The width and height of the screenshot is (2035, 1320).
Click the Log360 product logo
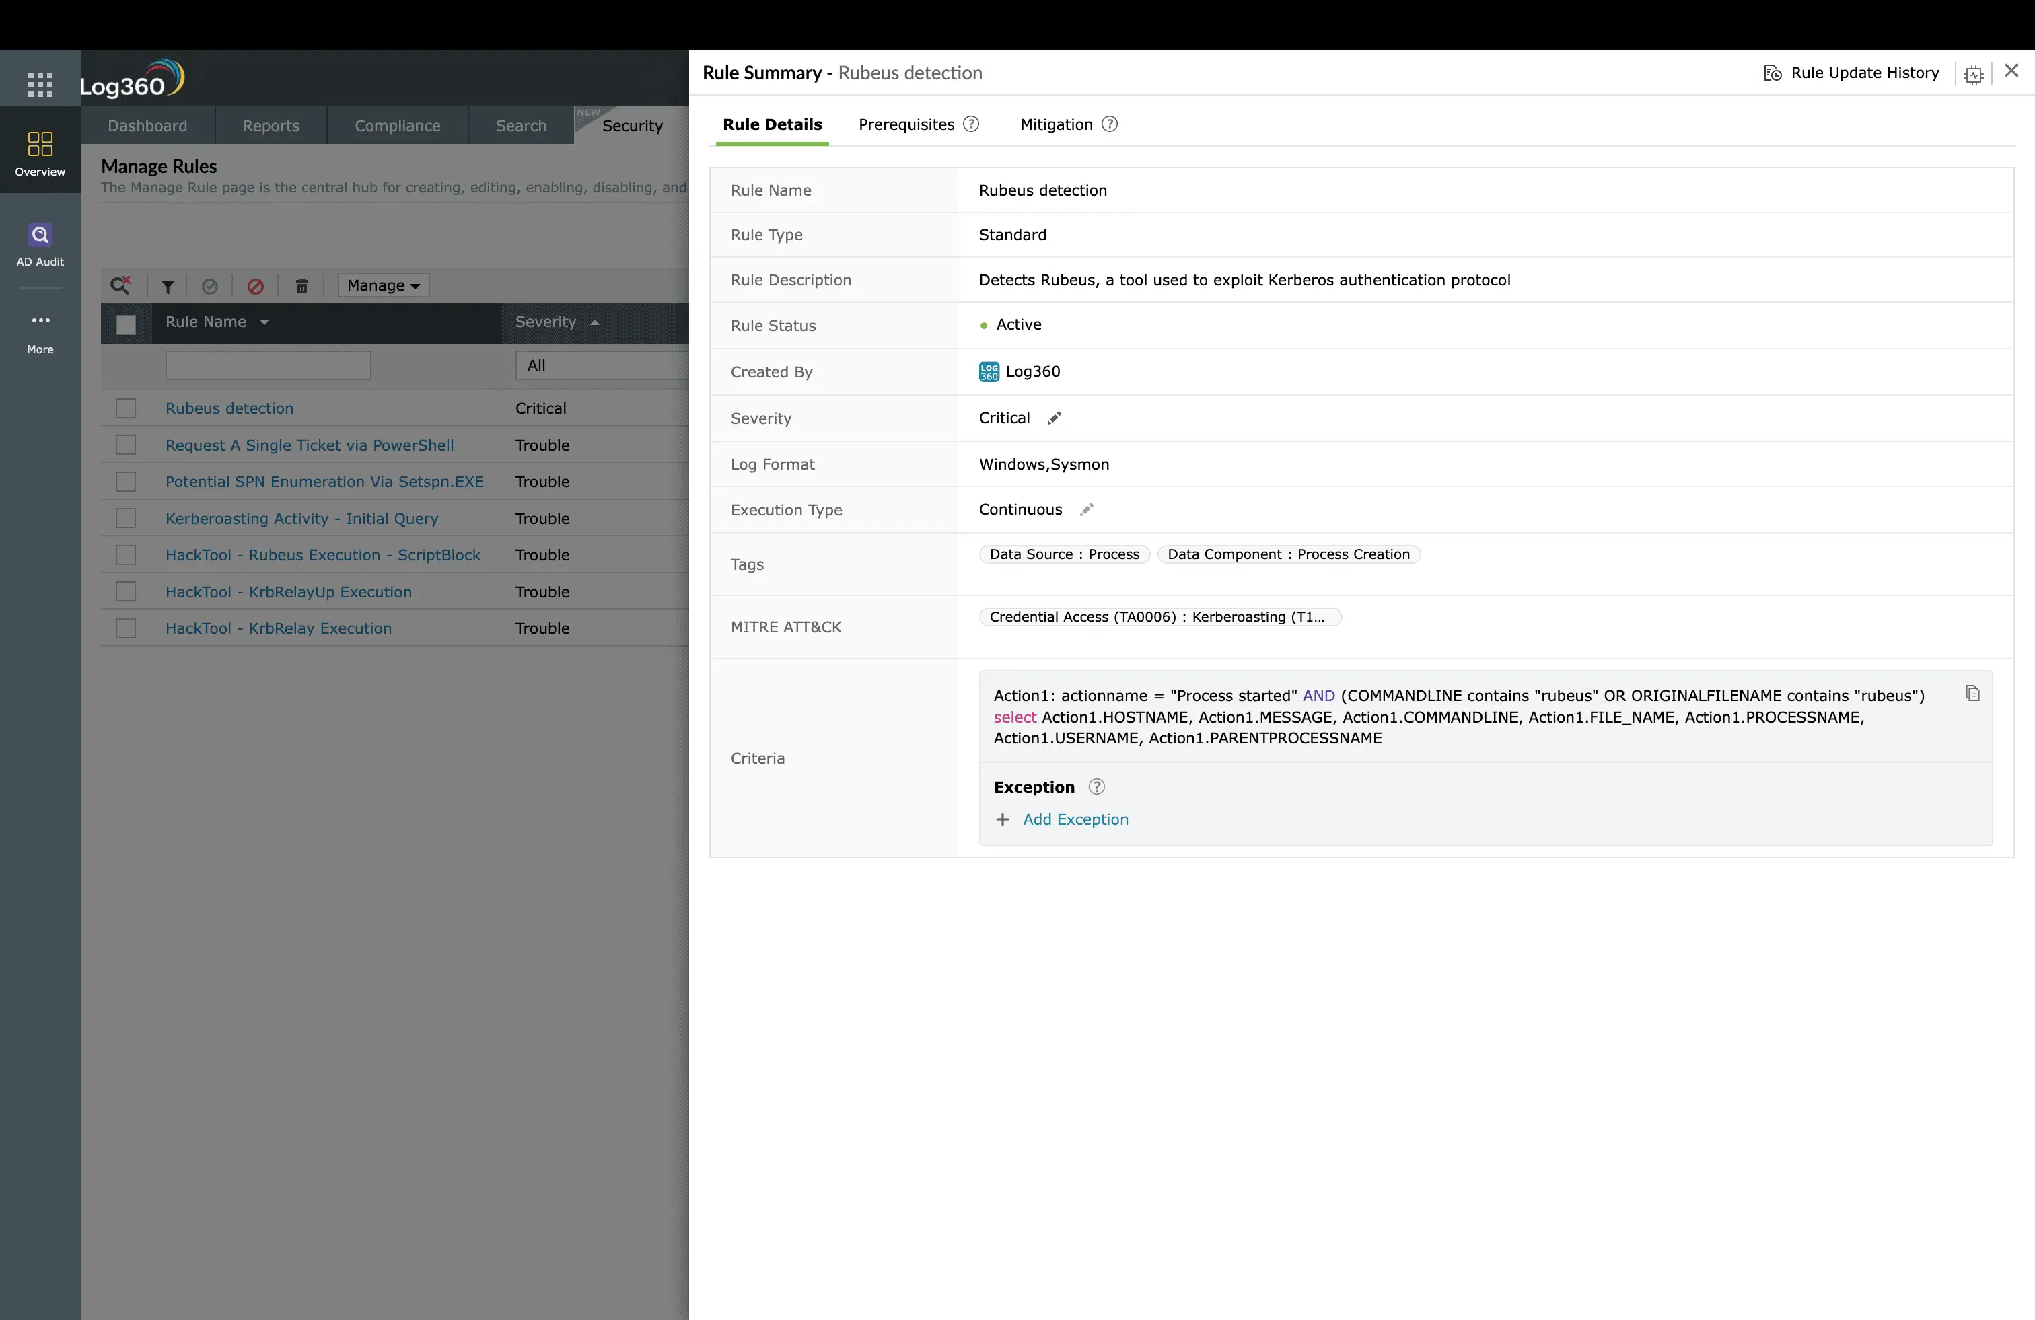tap(132, 79)
